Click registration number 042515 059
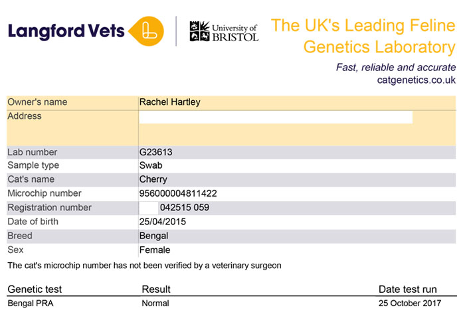 [185, 208]
